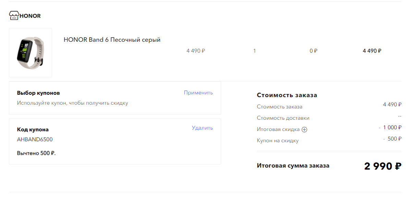
Task: Click the Итоговая сумма заказа label
Action: [x=293, y=166]
